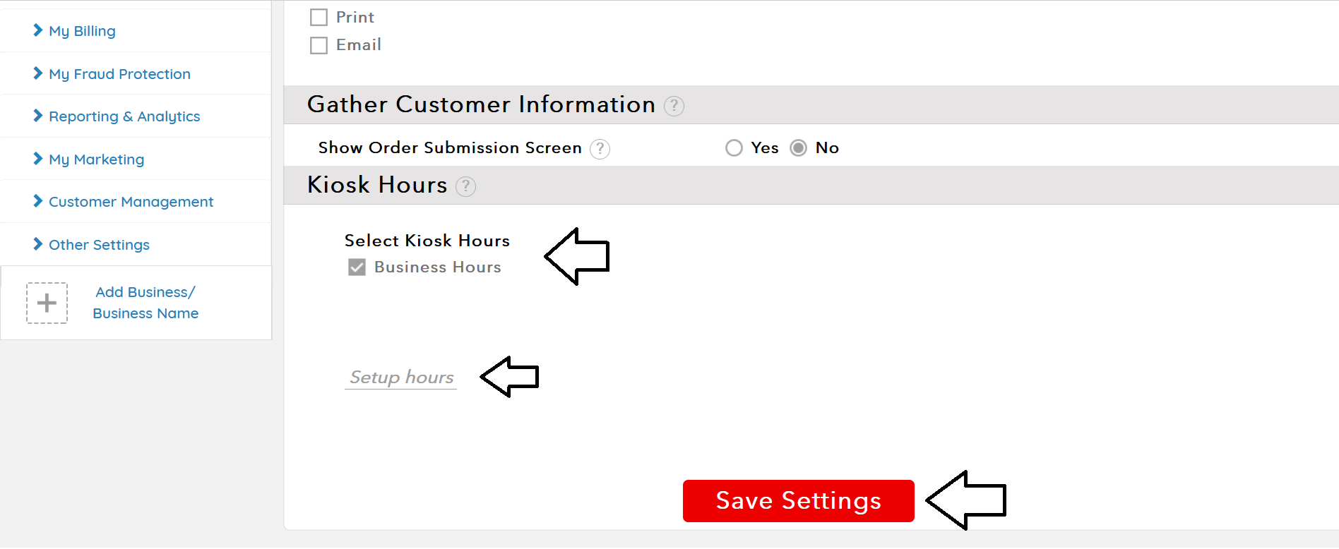Expand the Reporting & Analytics chevron
Screen dimensions: 1339x549
pyautogui.click(x=38, y=116)
